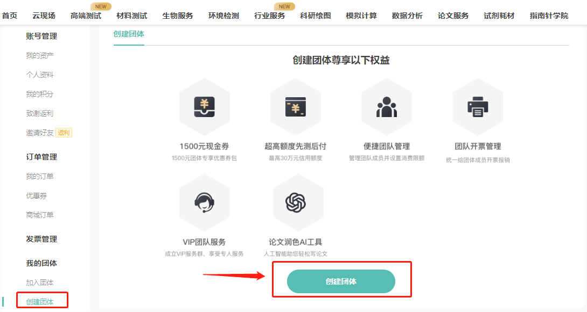
Task: Open 我的资产 in the sidebar
Action: click(41, 55)
